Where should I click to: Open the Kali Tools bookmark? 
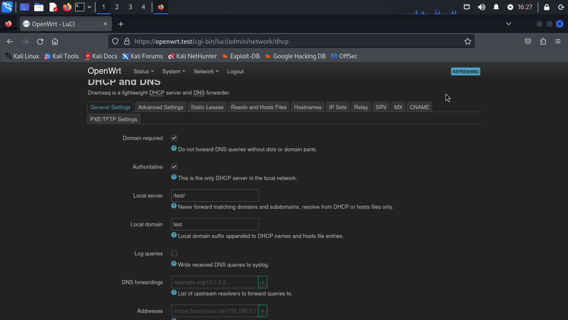(61, 56)
